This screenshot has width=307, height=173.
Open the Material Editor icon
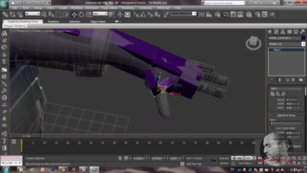249,14
